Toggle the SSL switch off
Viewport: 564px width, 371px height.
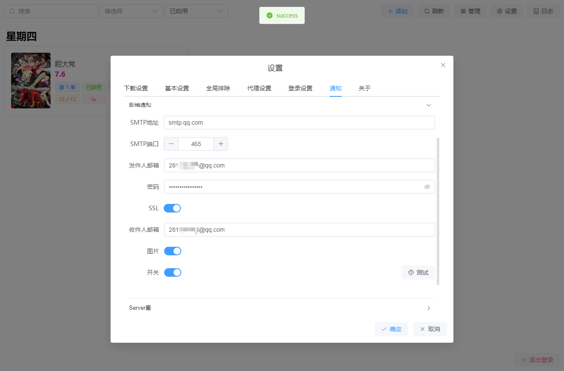(172, 208)
